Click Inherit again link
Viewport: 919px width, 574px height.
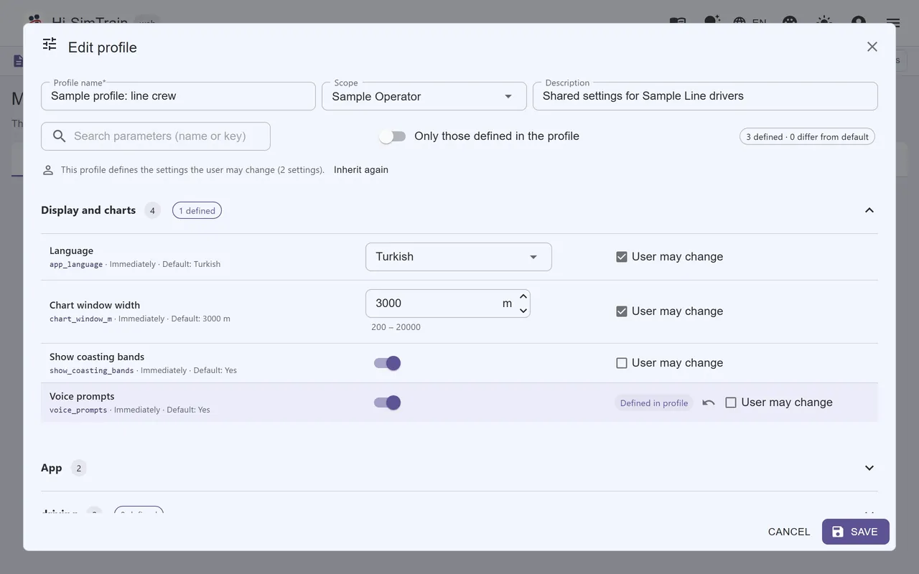pyautogui.click(x=361, y=170)
